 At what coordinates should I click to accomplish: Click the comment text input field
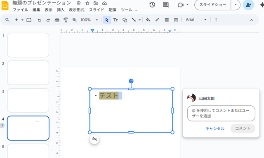tap(221, 113)
